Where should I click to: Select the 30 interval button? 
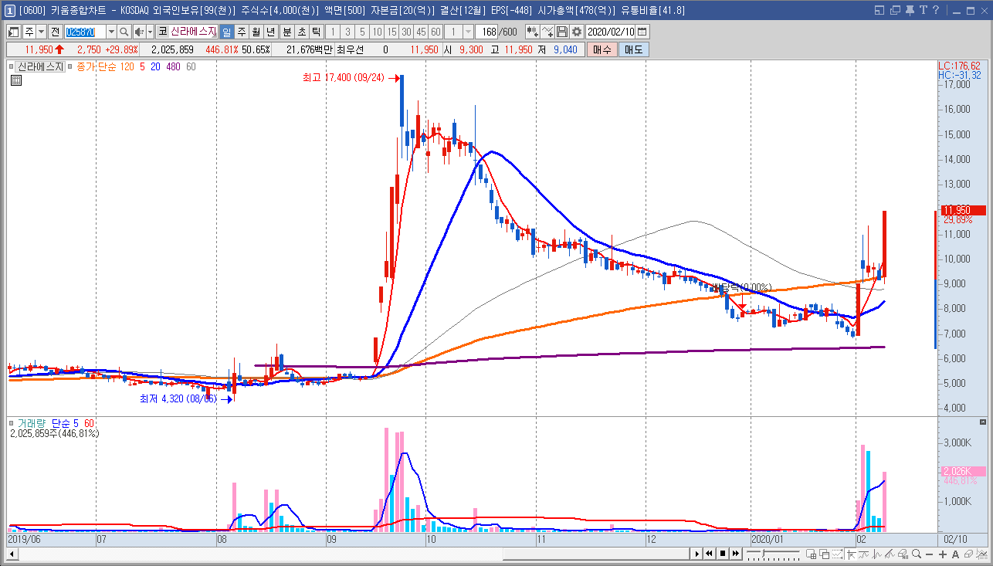point(406,32)
